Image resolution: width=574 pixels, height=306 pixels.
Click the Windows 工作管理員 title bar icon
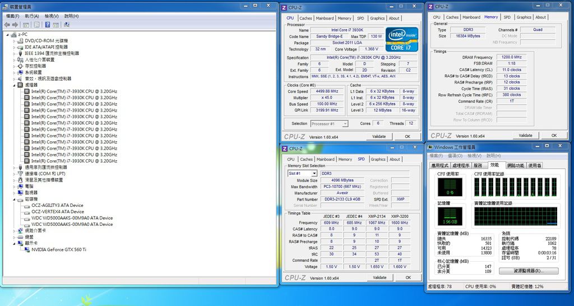coord(430,147)
